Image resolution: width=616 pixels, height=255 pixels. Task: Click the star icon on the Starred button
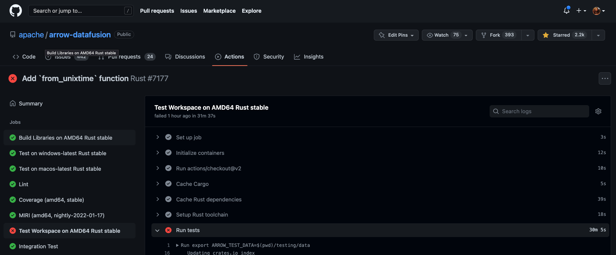point(546,35)
